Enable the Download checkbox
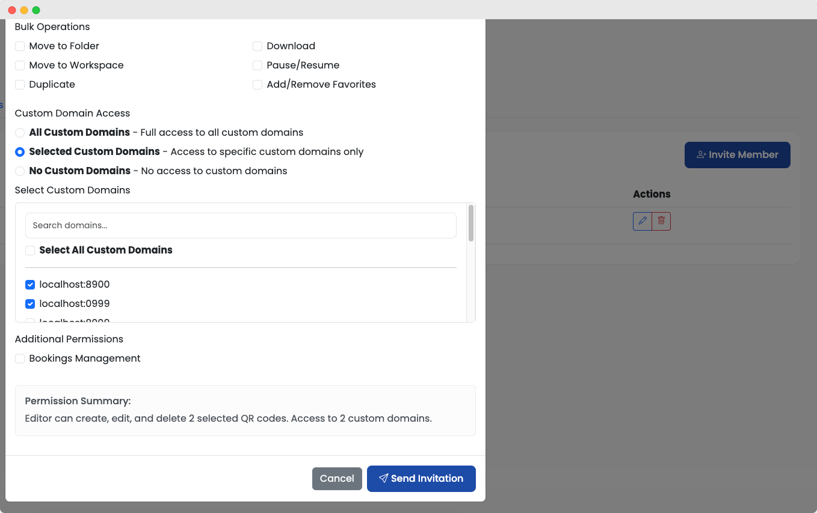Screen dimensions: 817x513 (257, 46)
